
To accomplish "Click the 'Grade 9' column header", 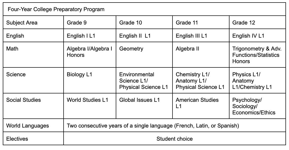I will [x=77, y=23].
